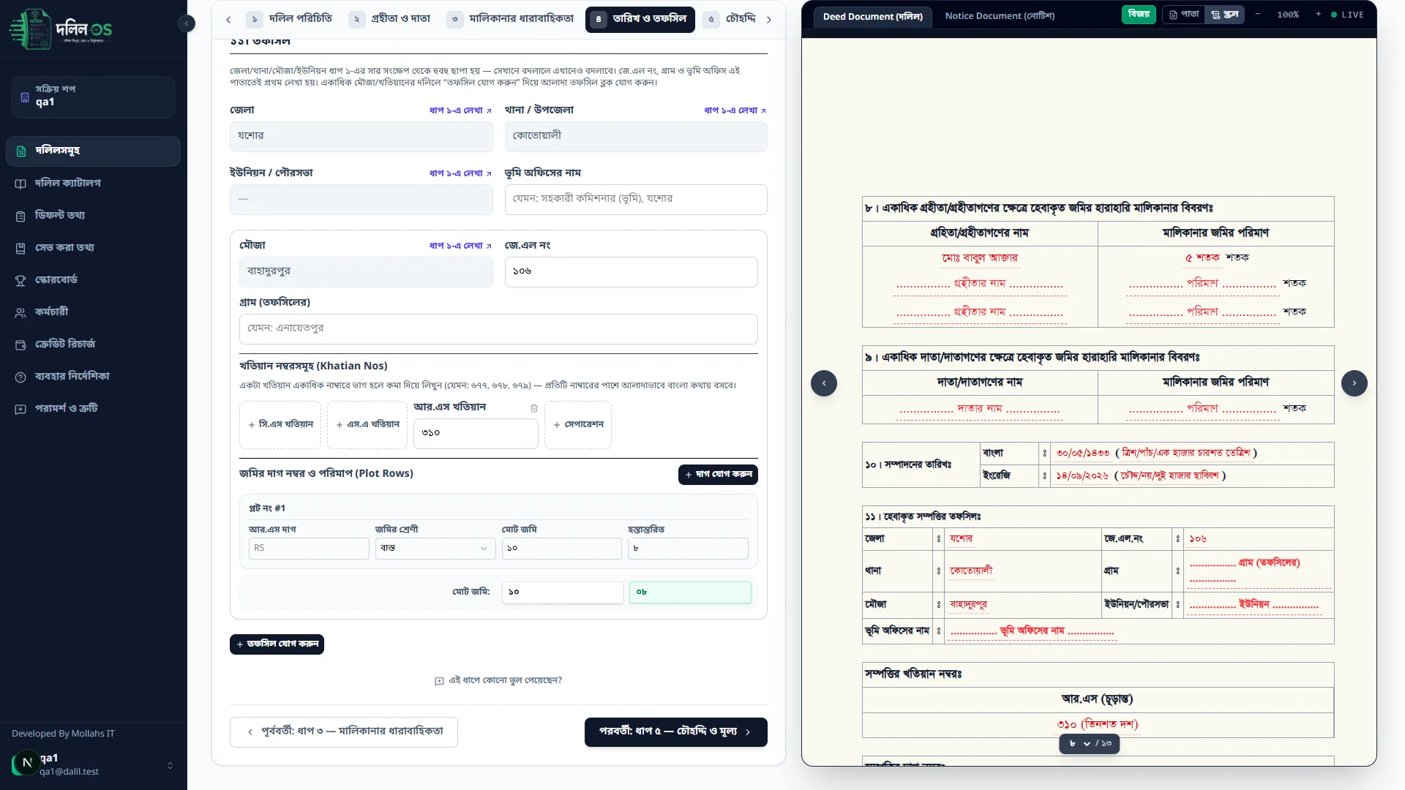1405x790 pixels.
Task: Go to the next document page using the right arrow
Action: point(1355,383)
